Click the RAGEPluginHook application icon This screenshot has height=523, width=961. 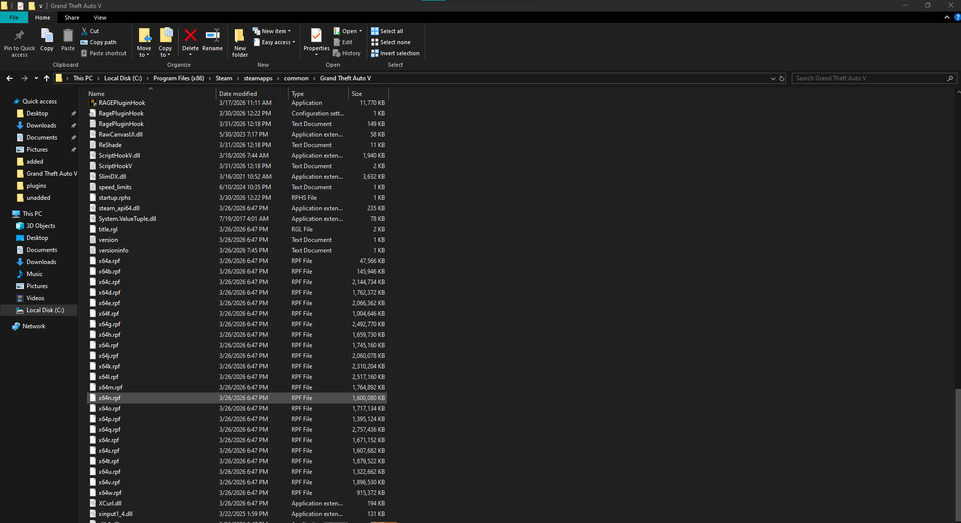93,103
